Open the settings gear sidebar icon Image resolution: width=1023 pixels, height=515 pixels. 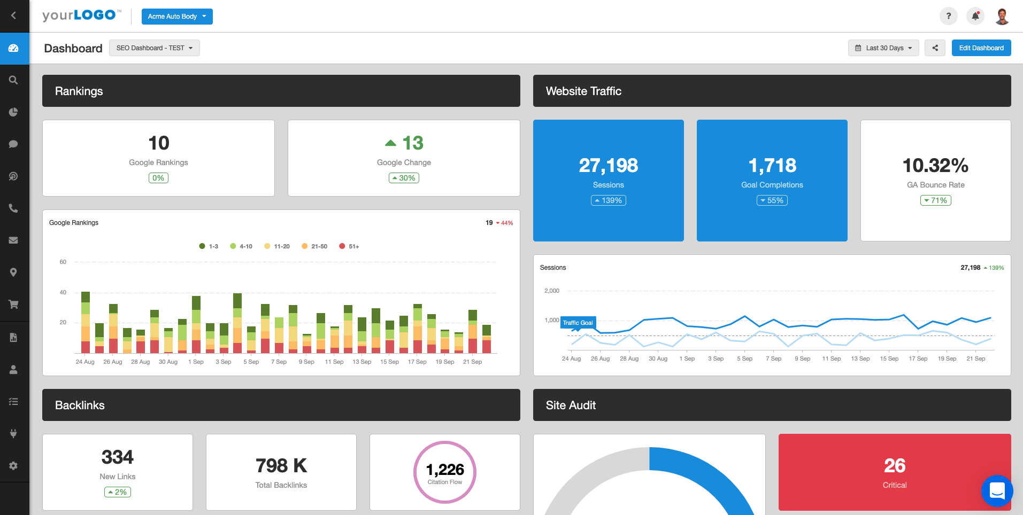coord(14,465)
